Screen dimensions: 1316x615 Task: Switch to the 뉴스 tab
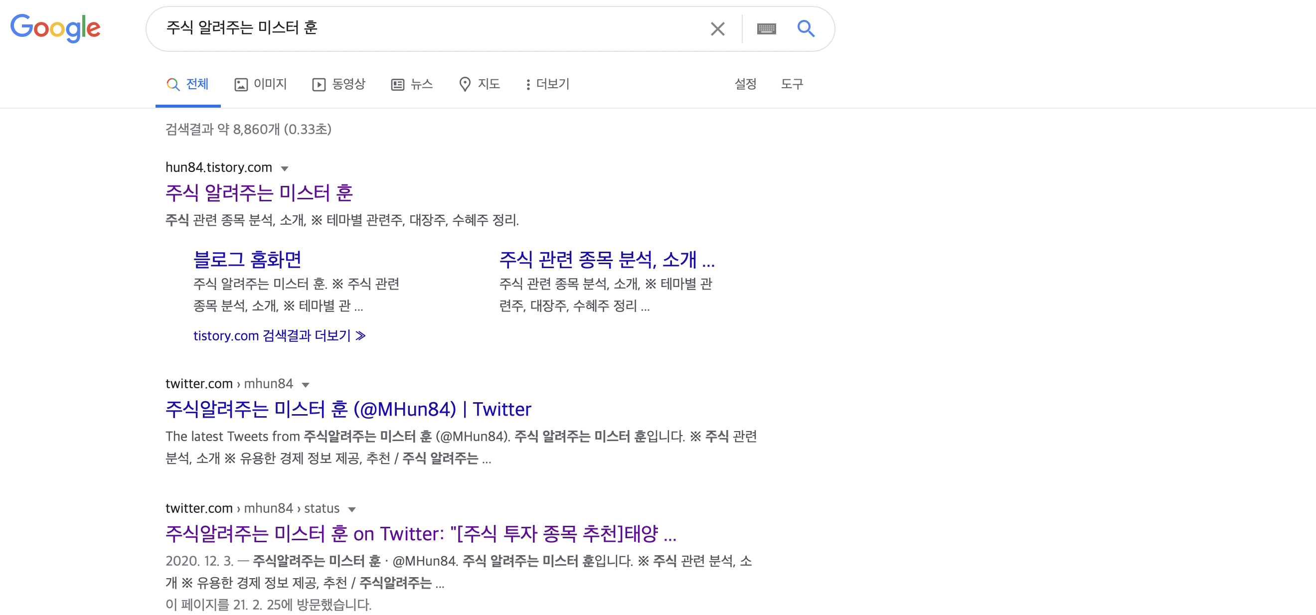412,84
